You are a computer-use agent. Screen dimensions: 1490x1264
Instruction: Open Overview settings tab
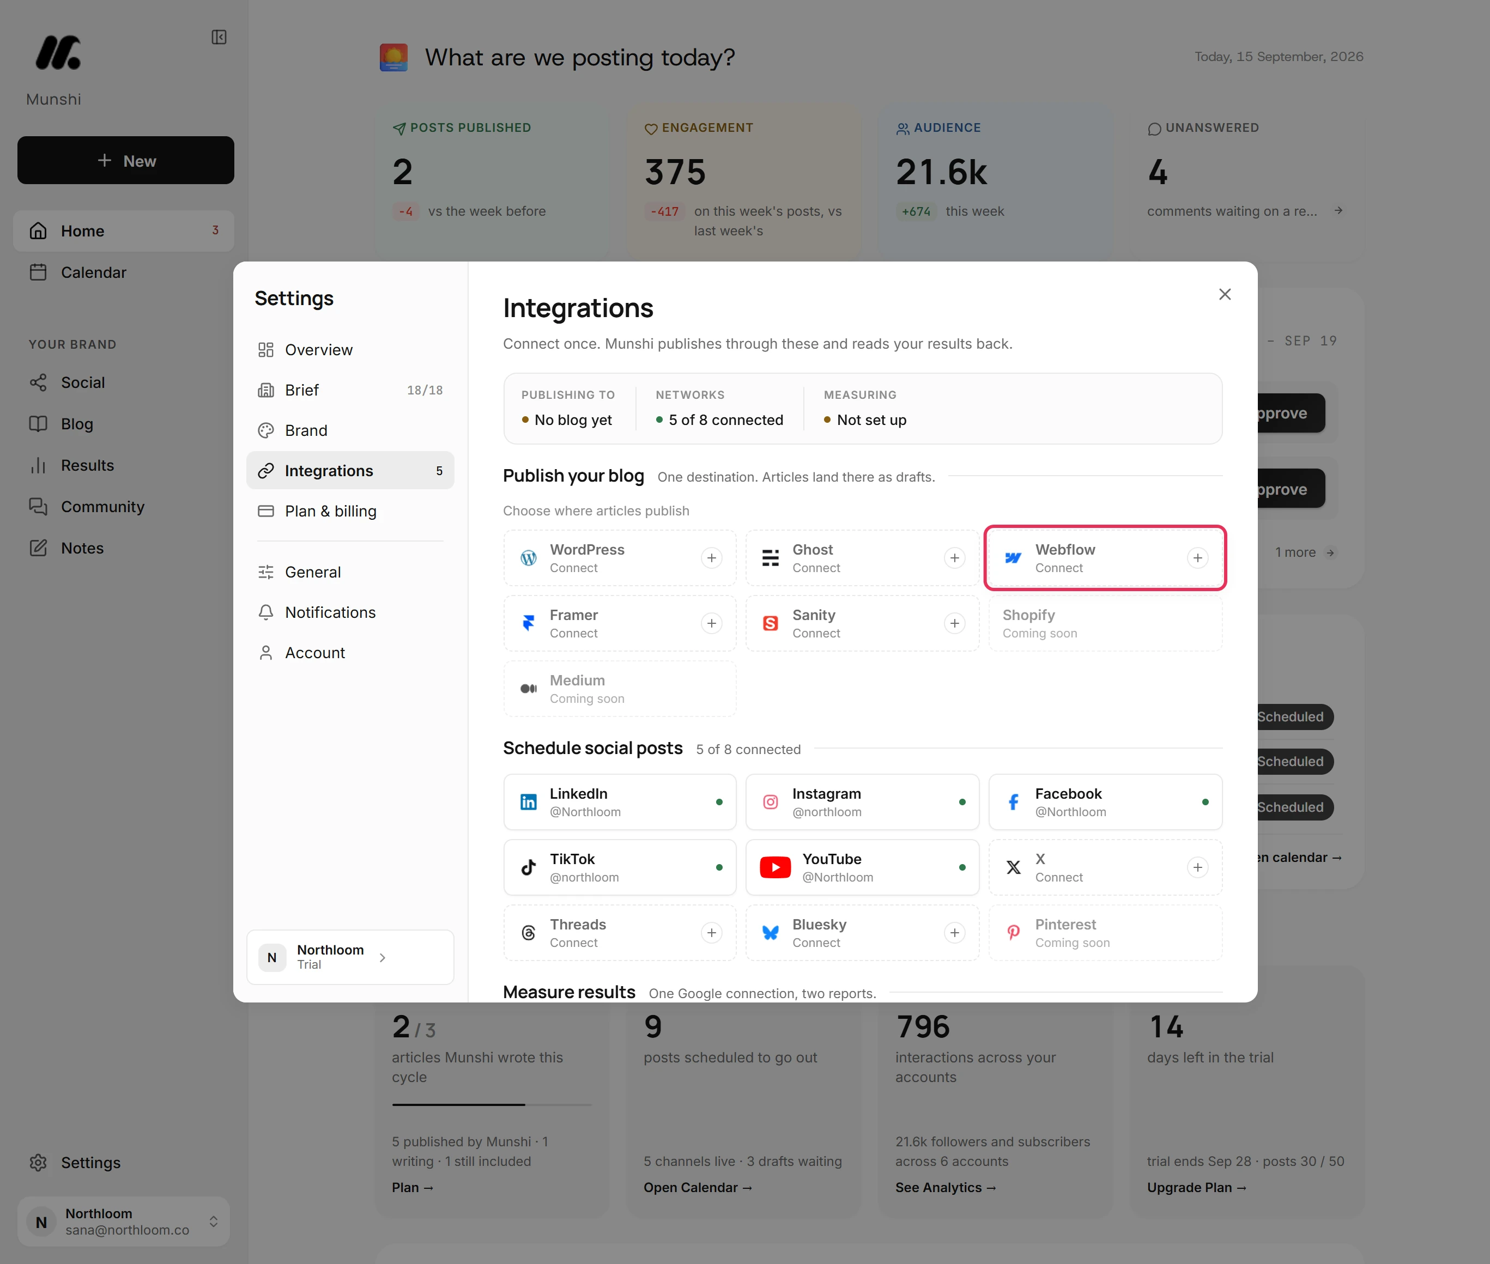click(x=350, y=350)
